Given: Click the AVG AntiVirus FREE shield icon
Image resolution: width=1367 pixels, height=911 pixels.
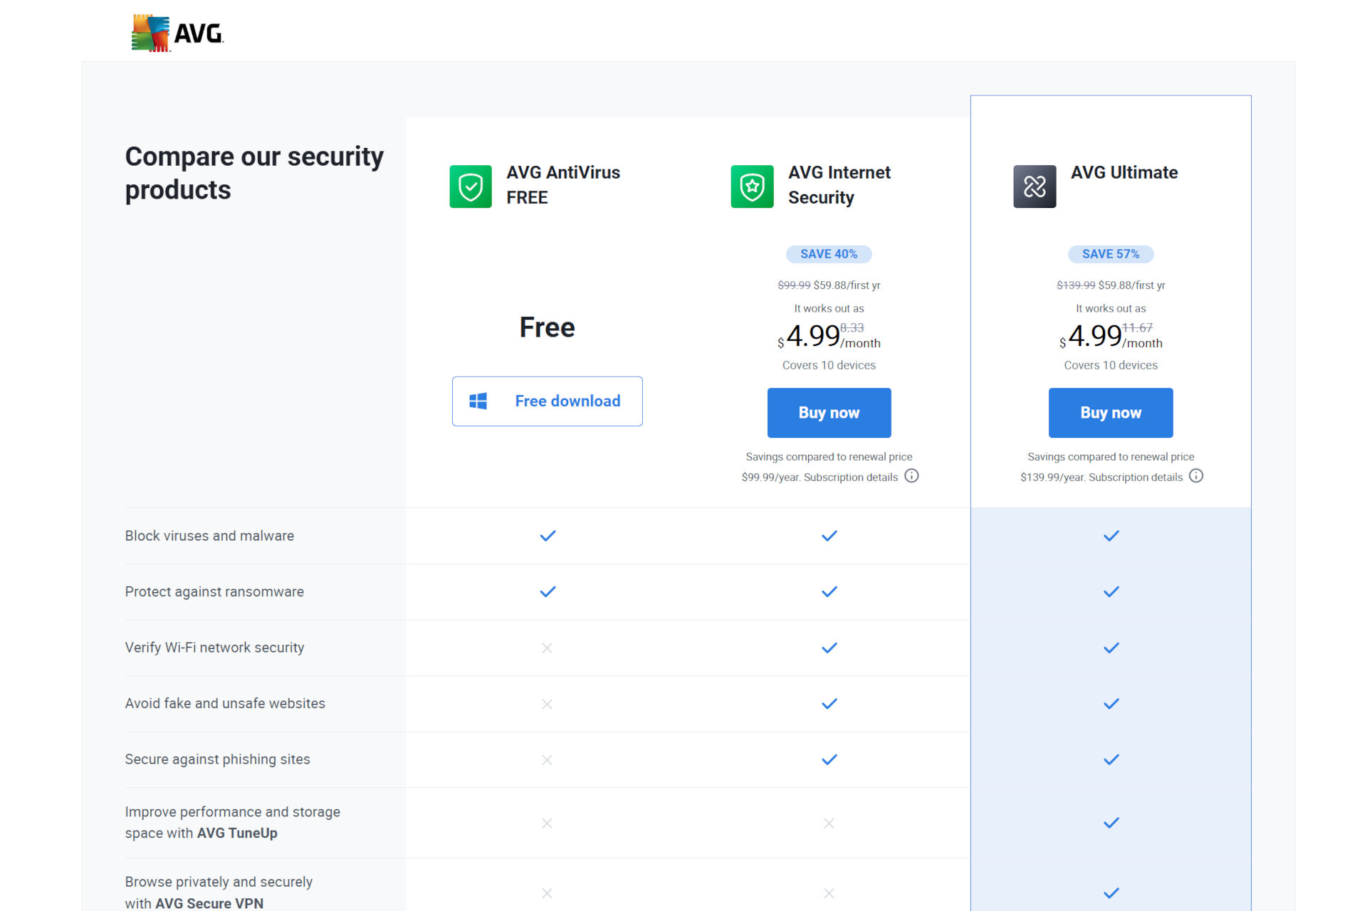Looking at the screenshot, I should tap(471, 186).
